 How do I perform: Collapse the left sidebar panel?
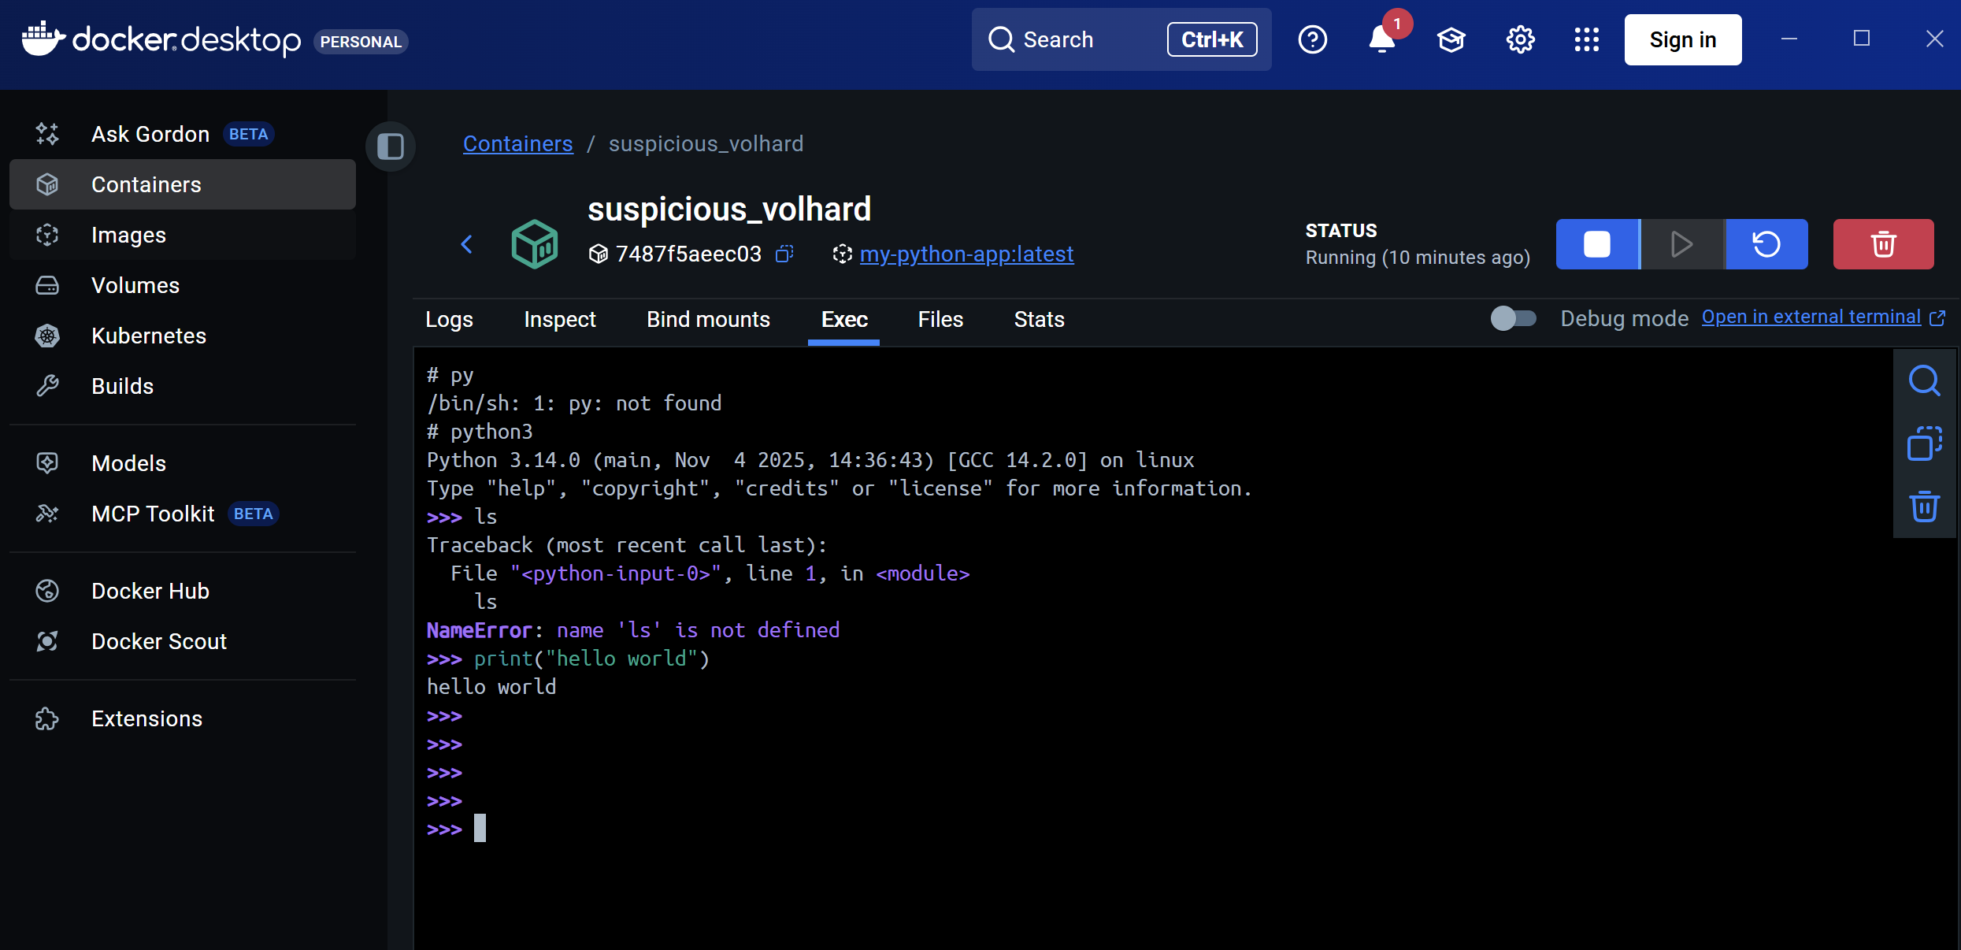tap(391, 146)
